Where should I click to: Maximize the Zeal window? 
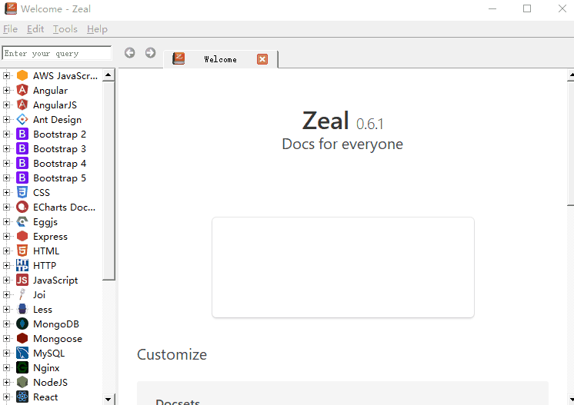pos(527,8)
